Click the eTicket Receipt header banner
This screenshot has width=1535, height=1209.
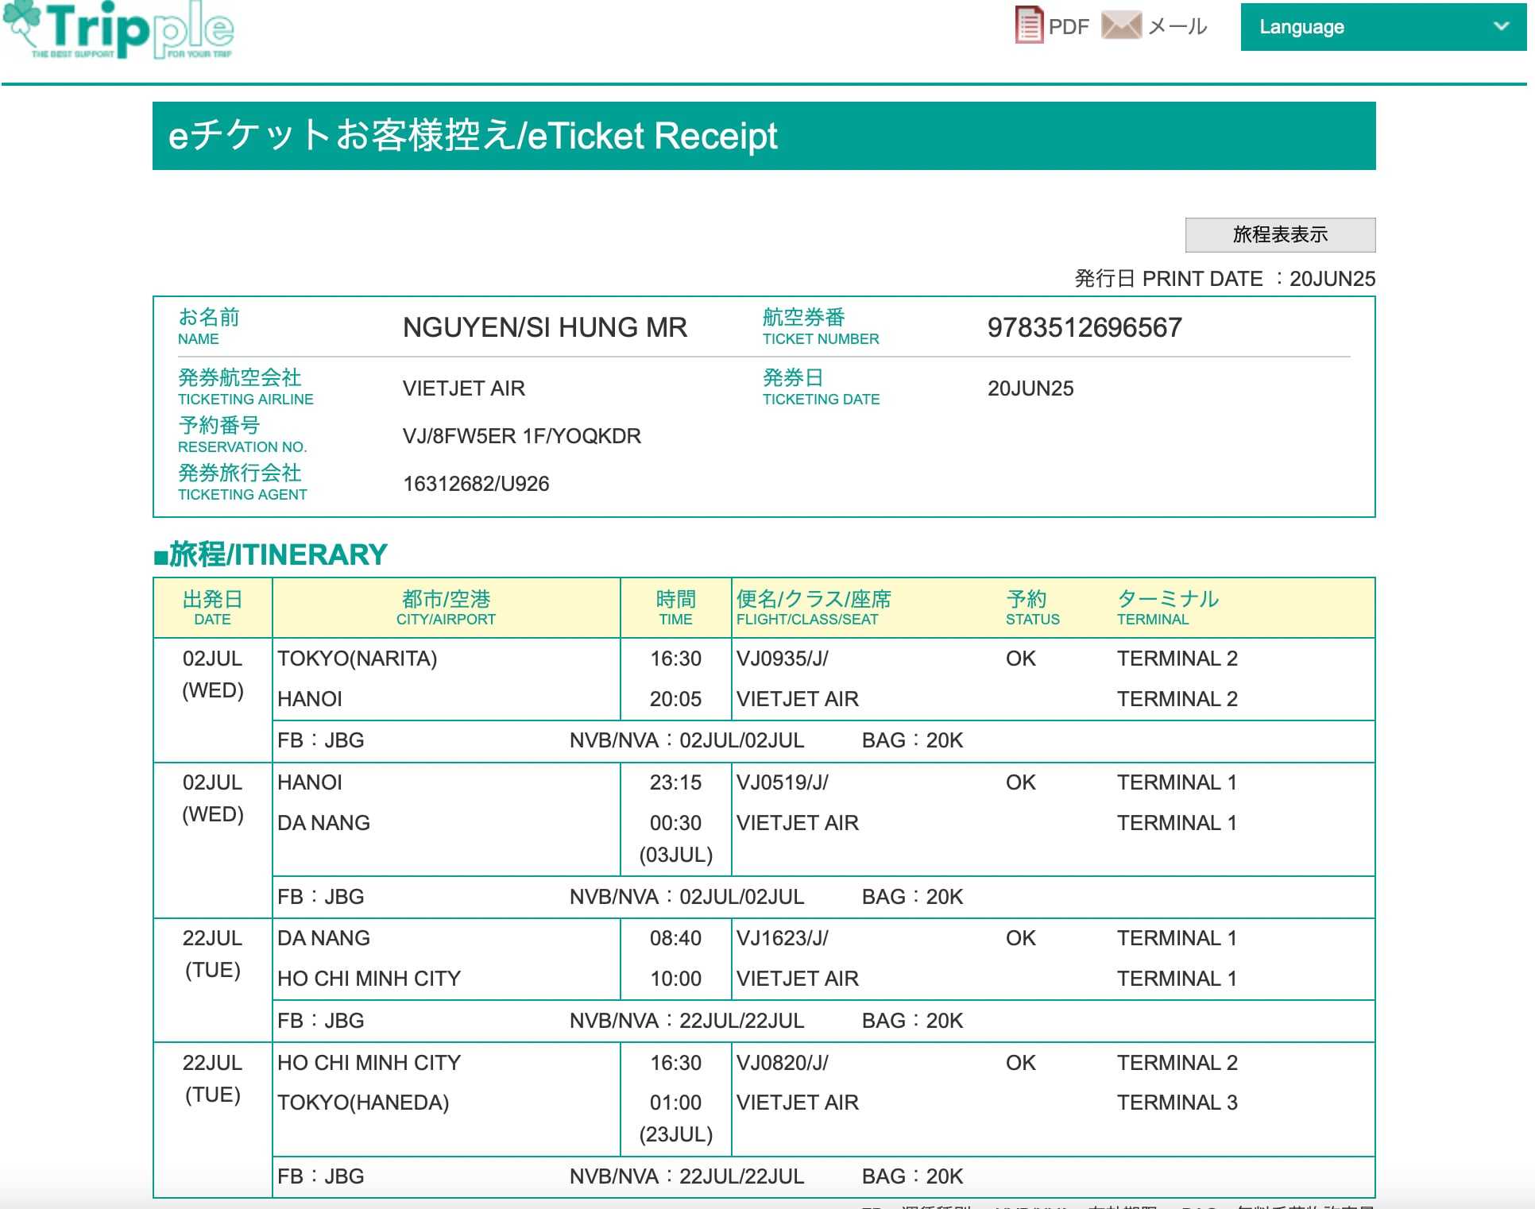(x=763, y=136)
